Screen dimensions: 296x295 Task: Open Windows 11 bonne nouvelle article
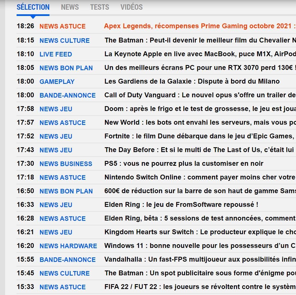click(x=200, y=246)
